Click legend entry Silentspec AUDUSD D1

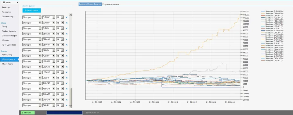(x=273, y=30)
